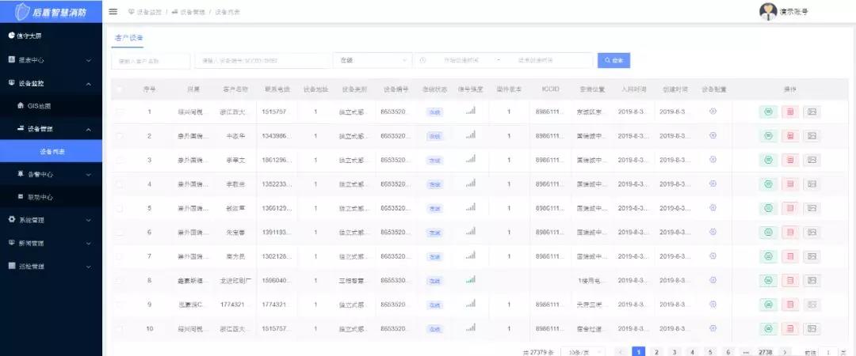Viewport: 856px width, 356px height.
Task: Open 联动中心 in the sidebar
Action: (x=51, y=197)
